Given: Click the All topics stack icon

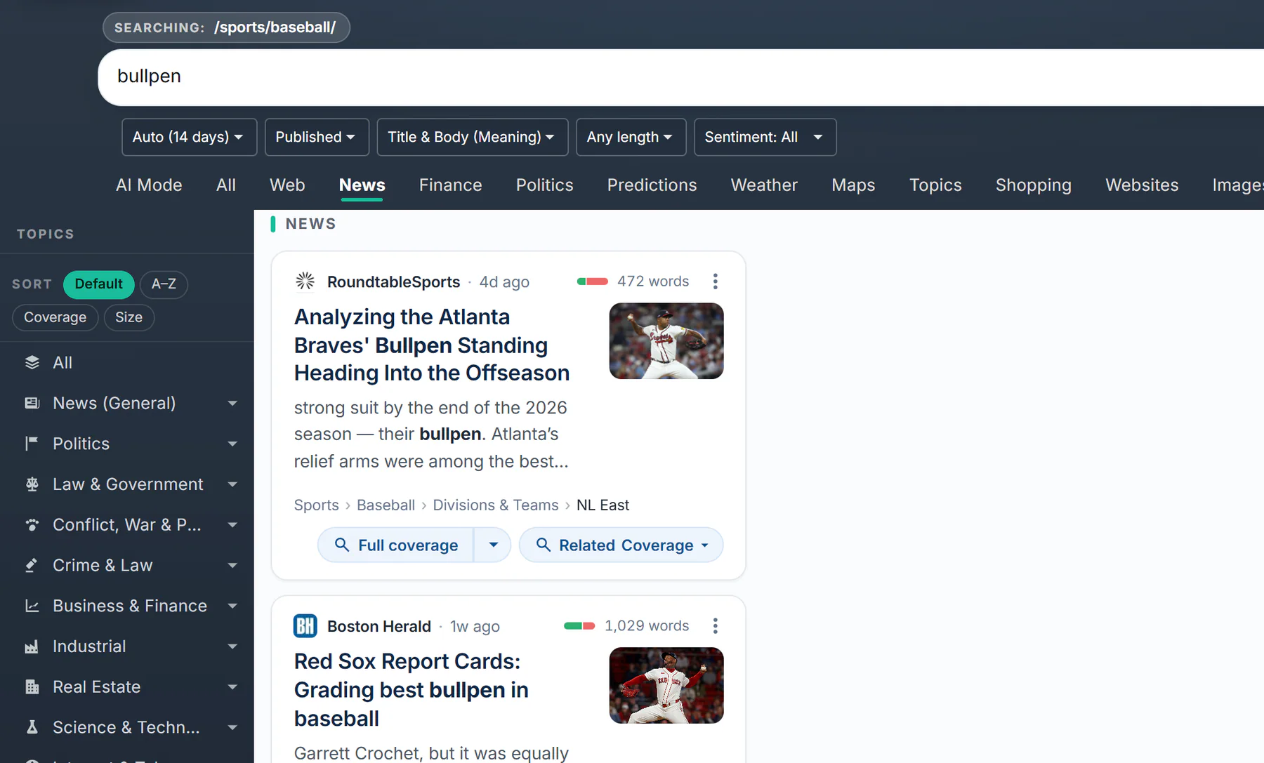Looking at the screenshot, I should coord(32,362).
